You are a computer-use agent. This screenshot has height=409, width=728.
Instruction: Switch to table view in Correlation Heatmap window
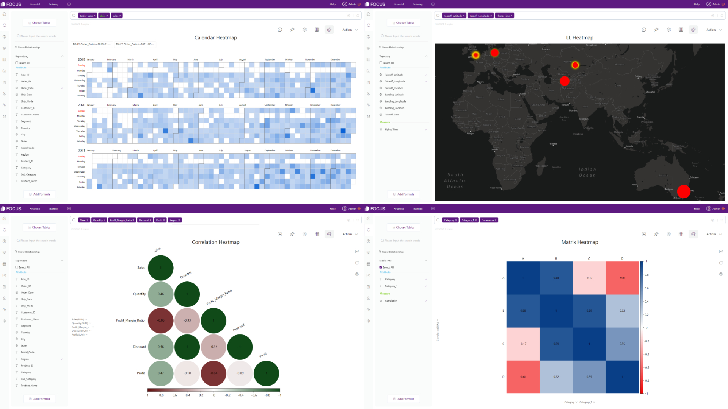click(x=317, y=234)
